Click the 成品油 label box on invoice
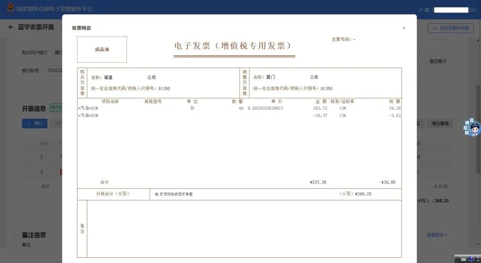 102,49
